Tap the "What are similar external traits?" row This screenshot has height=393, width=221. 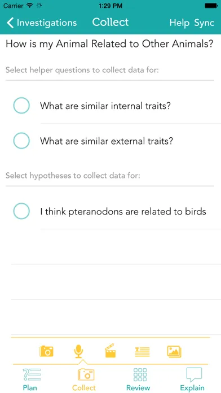(111, 141)
